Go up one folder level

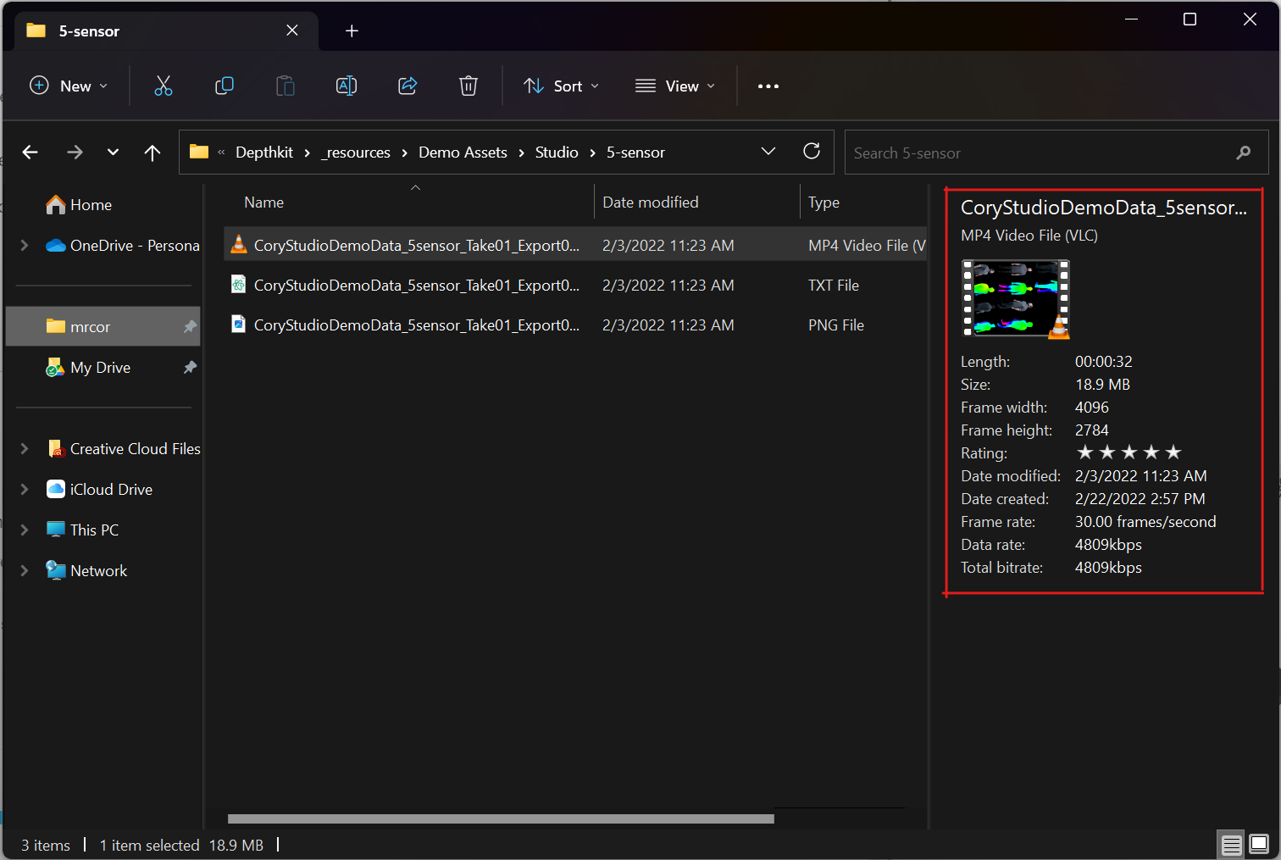coord(152,153)
